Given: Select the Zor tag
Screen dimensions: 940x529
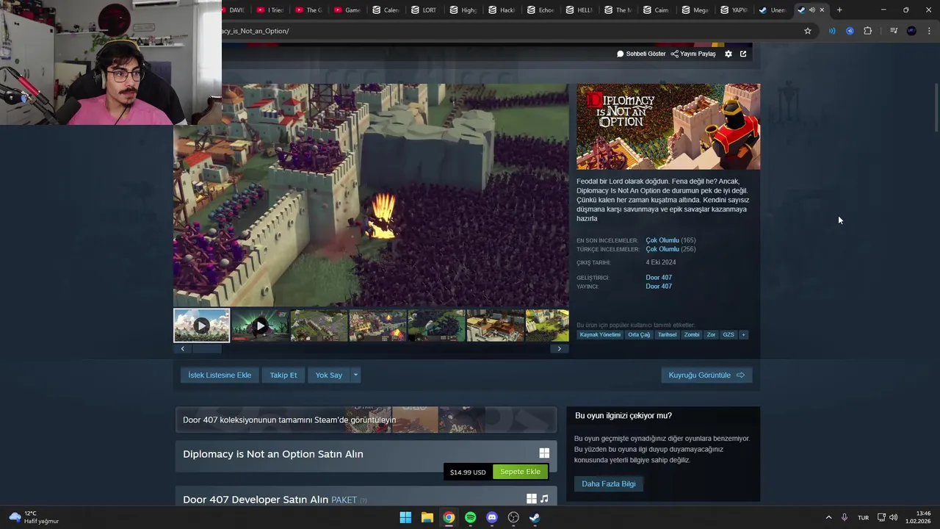Looking at the screenshot, I should pyautogui.click(x=711, y=334).
